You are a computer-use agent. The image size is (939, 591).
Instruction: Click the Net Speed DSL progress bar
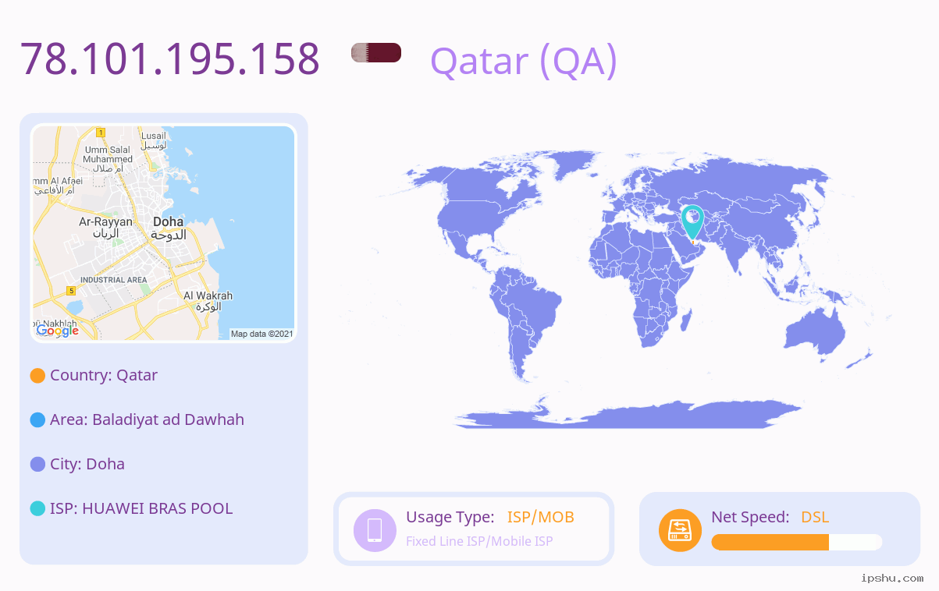coord(797,542)
